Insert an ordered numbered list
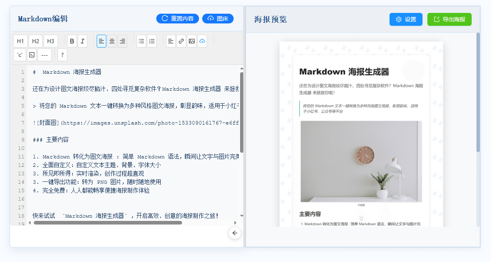 (151, 41)
